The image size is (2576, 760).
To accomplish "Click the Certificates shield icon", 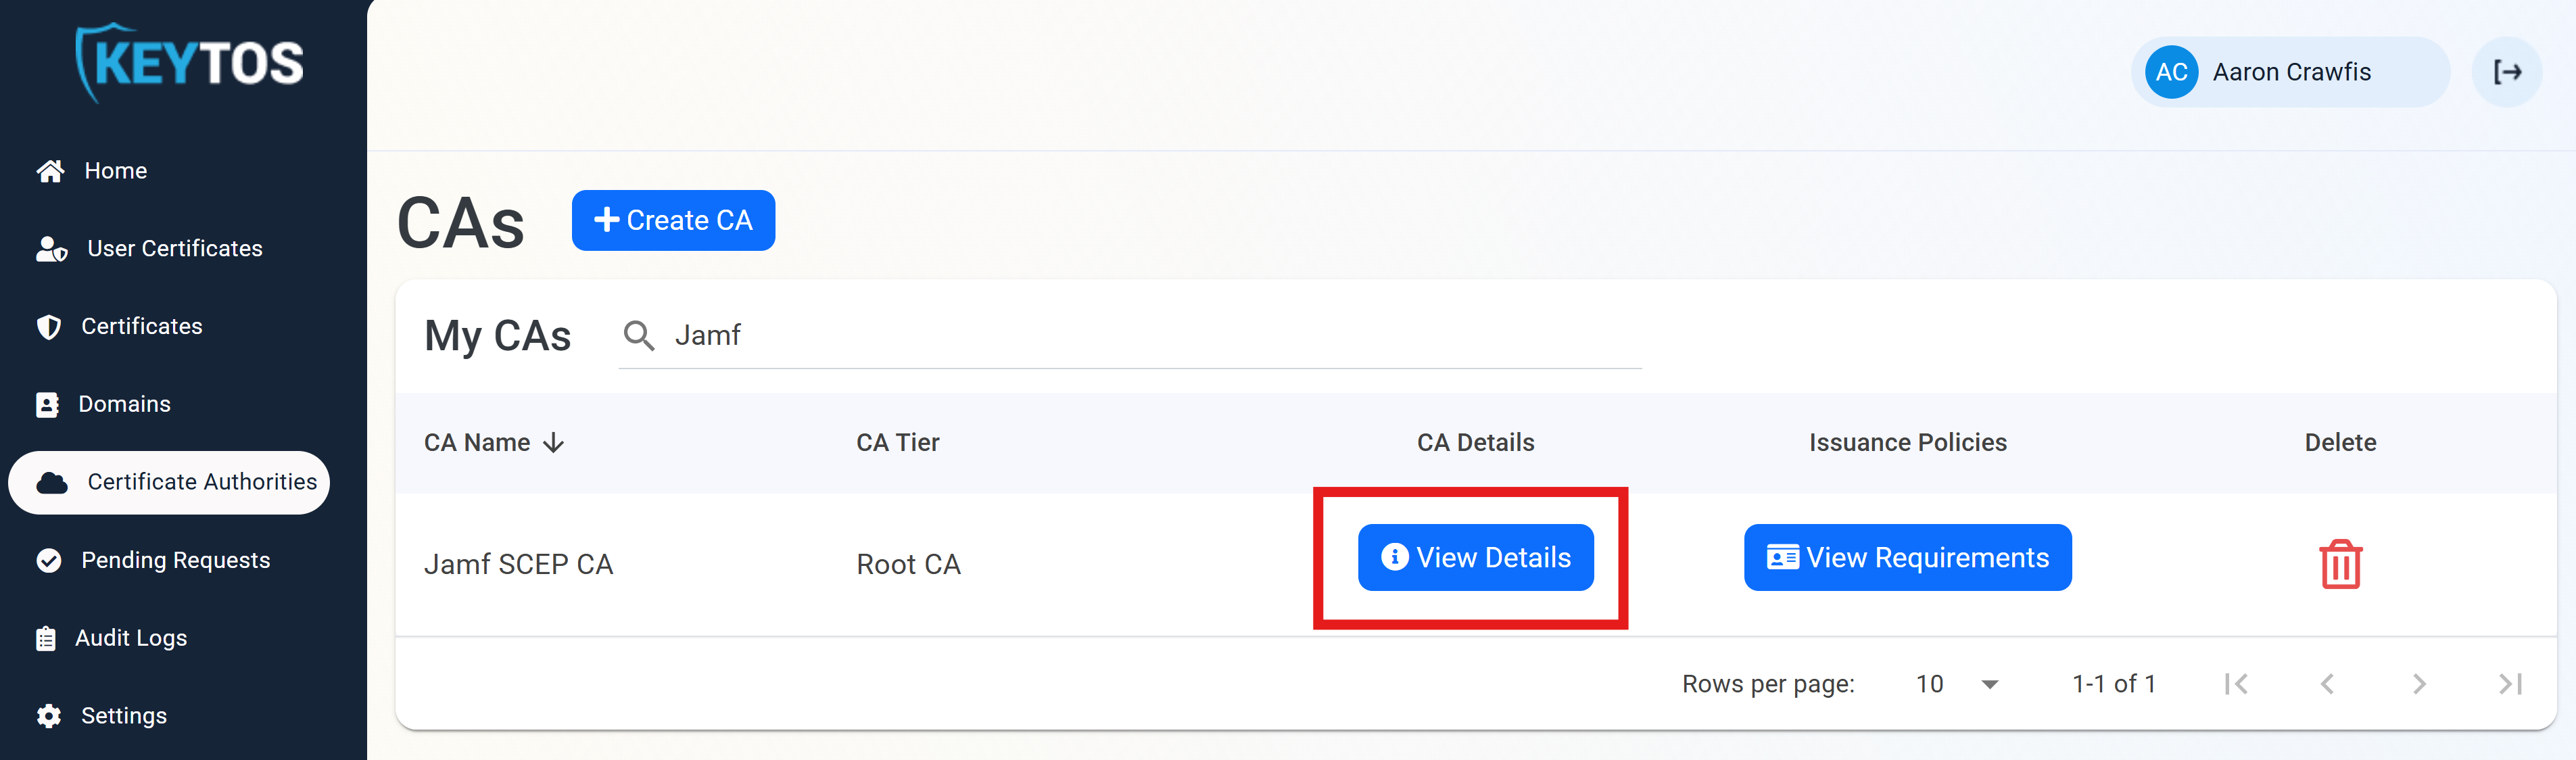I will [50, 326].
